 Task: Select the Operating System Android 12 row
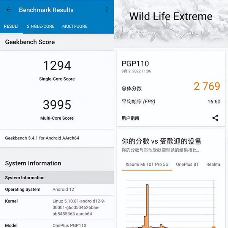coord(57,189)
